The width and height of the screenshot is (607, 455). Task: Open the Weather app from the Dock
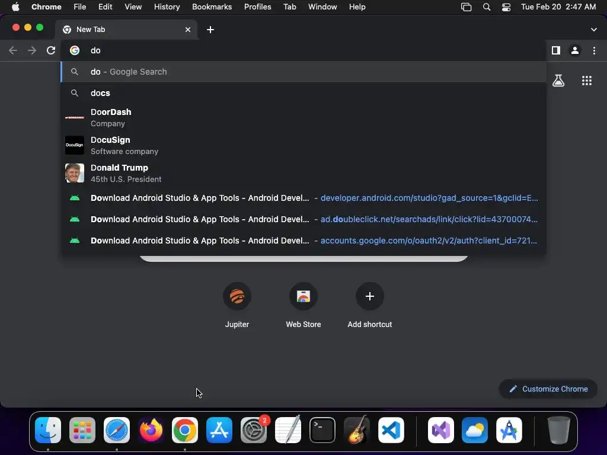(475, 430)
